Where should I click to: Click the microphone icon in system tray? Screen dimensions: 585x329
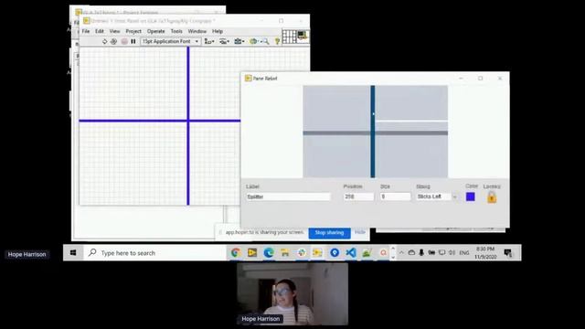(x=421, y=253)
